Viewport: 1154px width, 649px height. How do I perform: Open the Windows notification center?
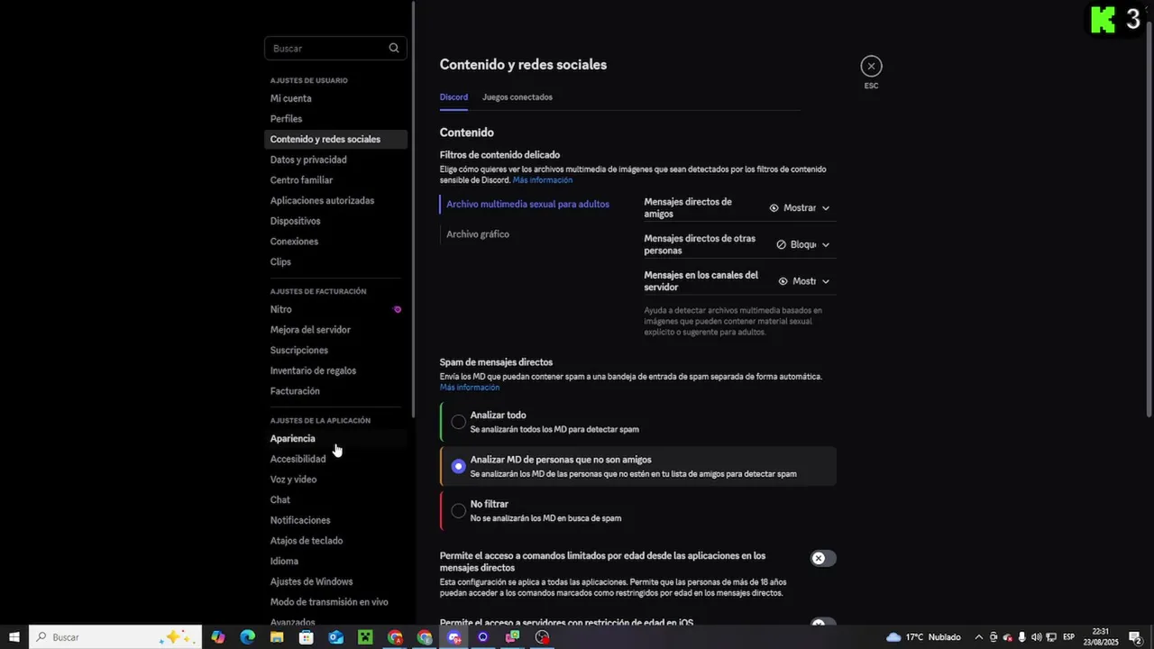(1135, 637)
